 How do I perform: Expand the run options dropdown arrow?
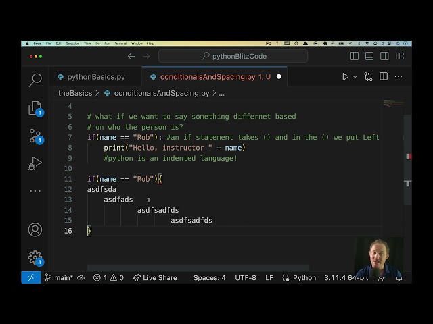(x=355, y=77)
